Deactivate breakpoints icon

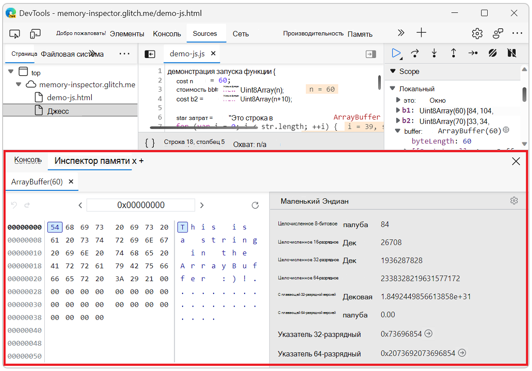click(x=493, y=53)
